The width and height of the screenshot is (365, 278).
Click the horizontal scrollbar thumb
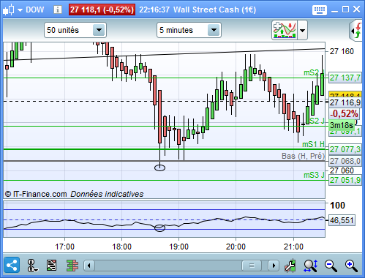click(x=252, y=266)
